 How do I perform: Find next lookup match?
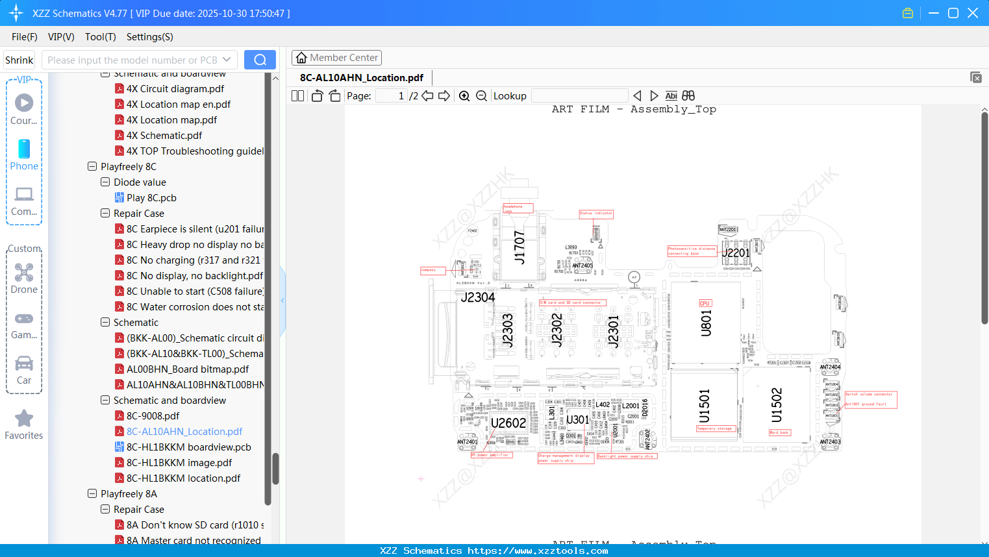pos(654,96)
